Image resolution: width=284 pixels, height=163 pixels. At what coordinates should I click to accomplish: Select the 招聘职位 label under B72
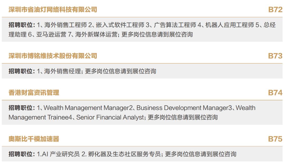[22, 25]
